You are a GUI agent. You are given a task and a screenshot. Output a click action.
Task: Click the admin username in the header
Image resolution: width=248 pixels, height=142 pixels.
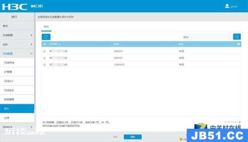click(x=234, y=7)
